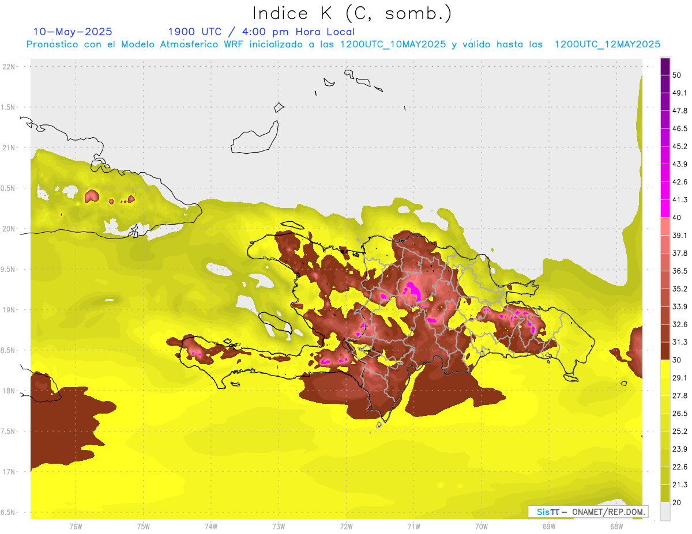
Task: Click the "33.9" color scale value
Action: click(680, 306)
